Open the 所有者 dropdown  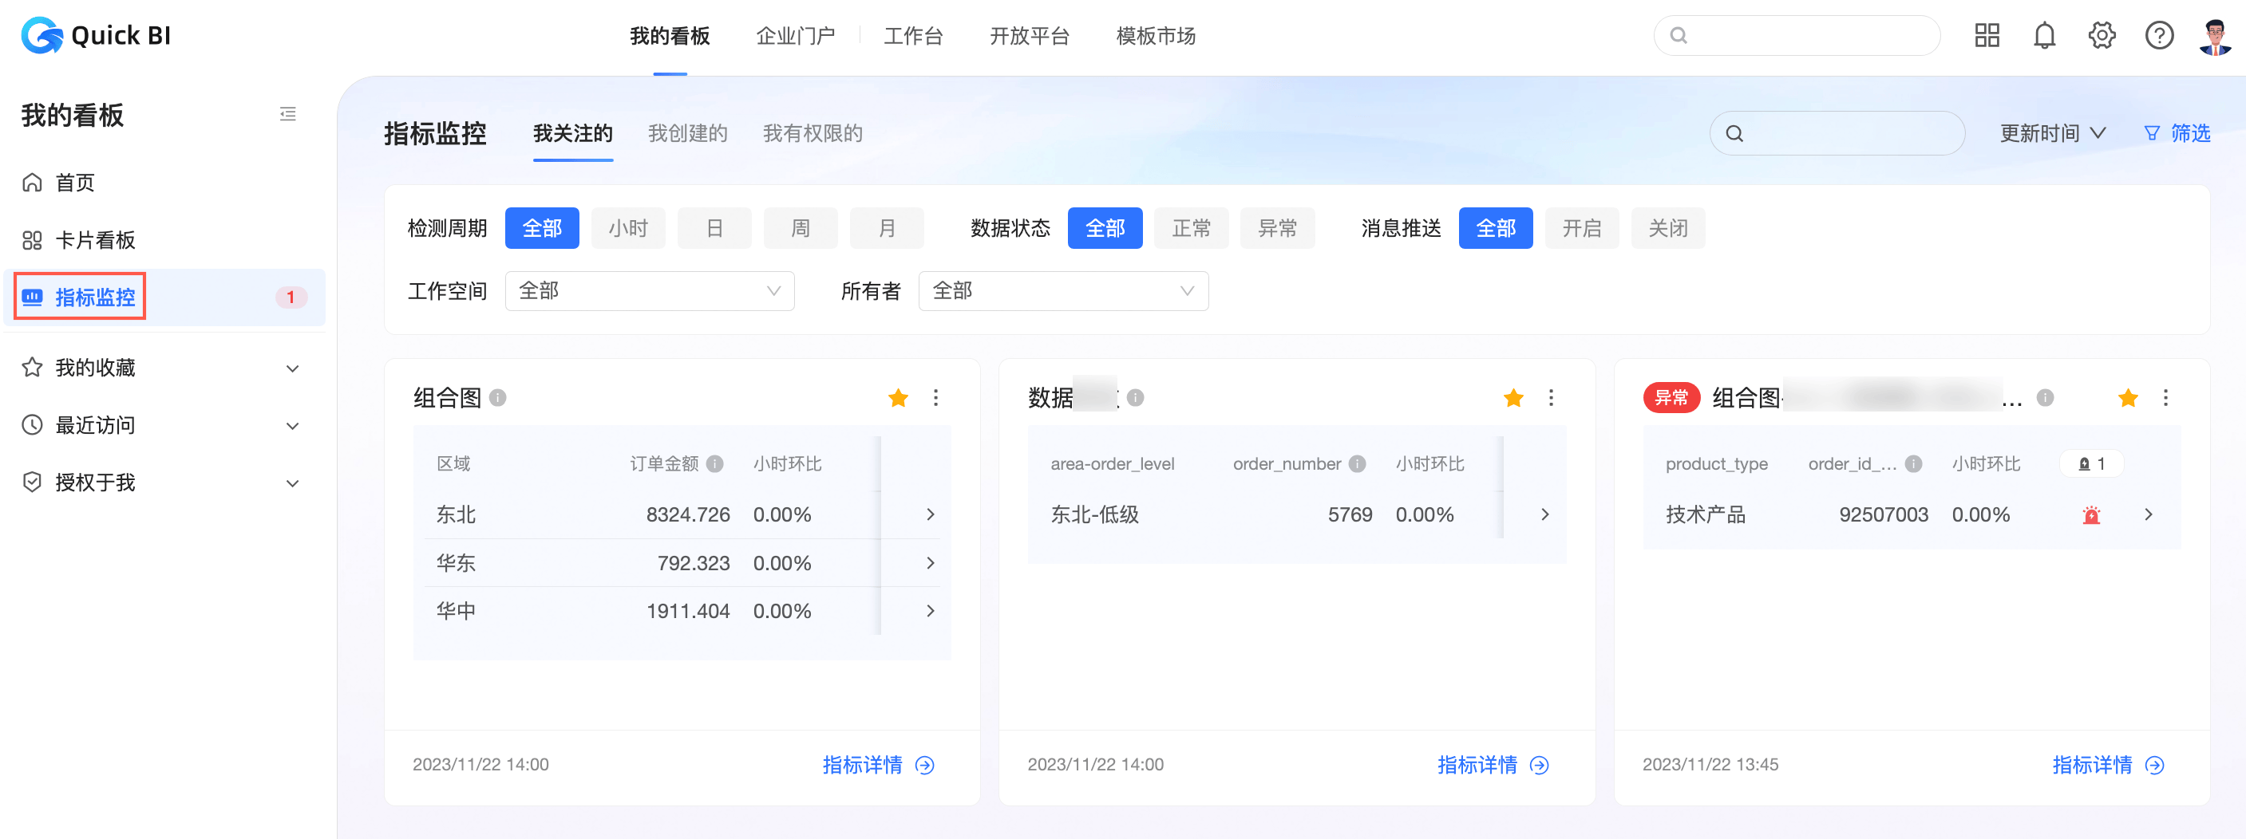click(x=1063, y=291)
